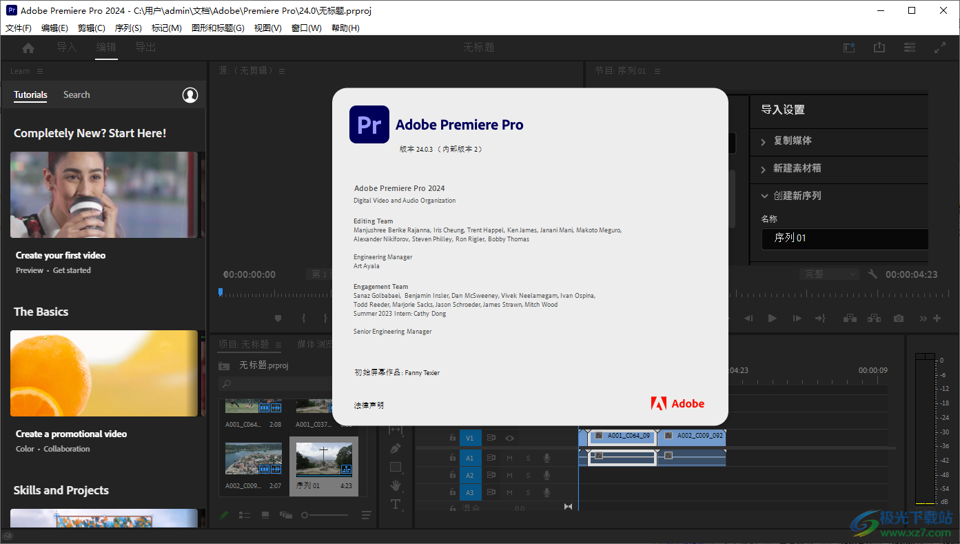Select the Hand tool
The width and height of the screenshot is (960, 544).
pos(396,485)
